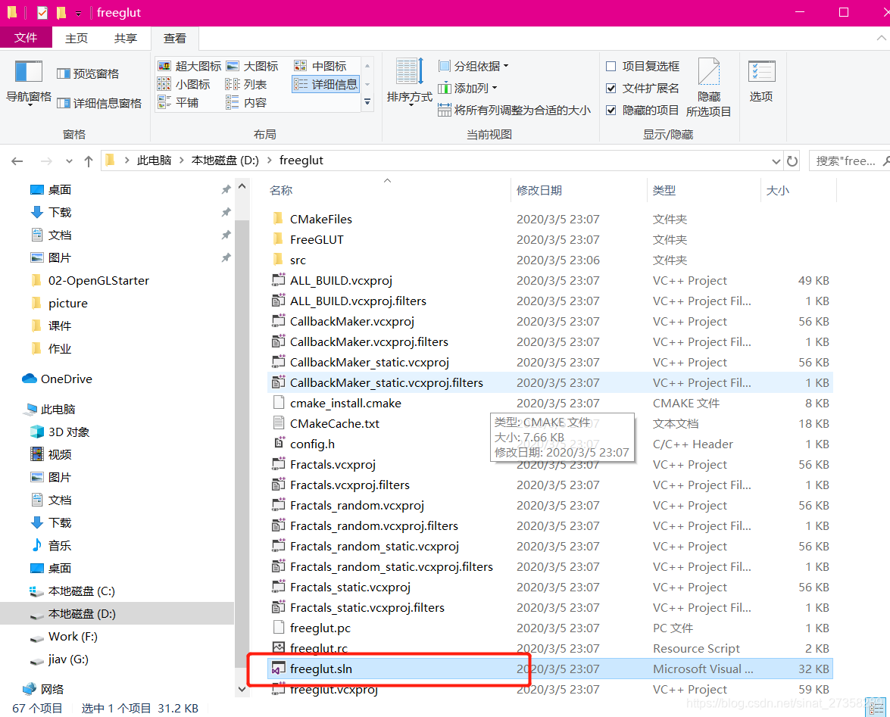Sort files by Name column
This screenshot has width=890, height=717.
pyautogui.click(x=389, y=191)
